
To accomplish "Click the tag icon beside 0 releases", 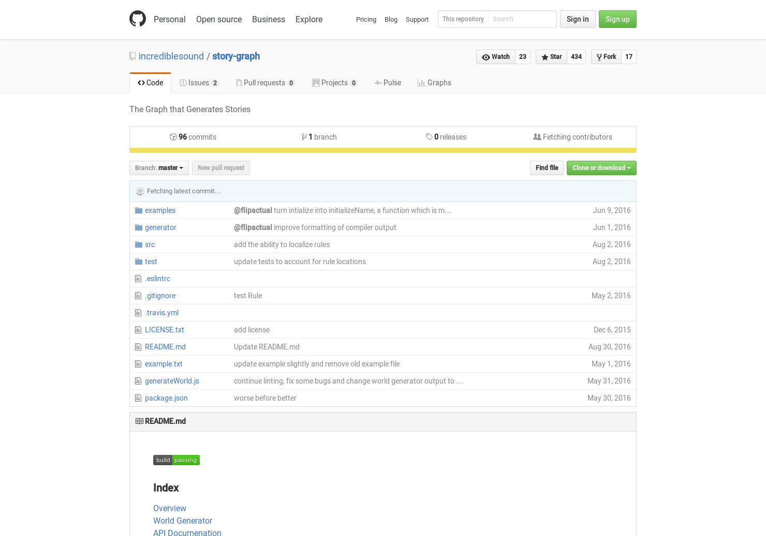I will [x=429, y=137].
